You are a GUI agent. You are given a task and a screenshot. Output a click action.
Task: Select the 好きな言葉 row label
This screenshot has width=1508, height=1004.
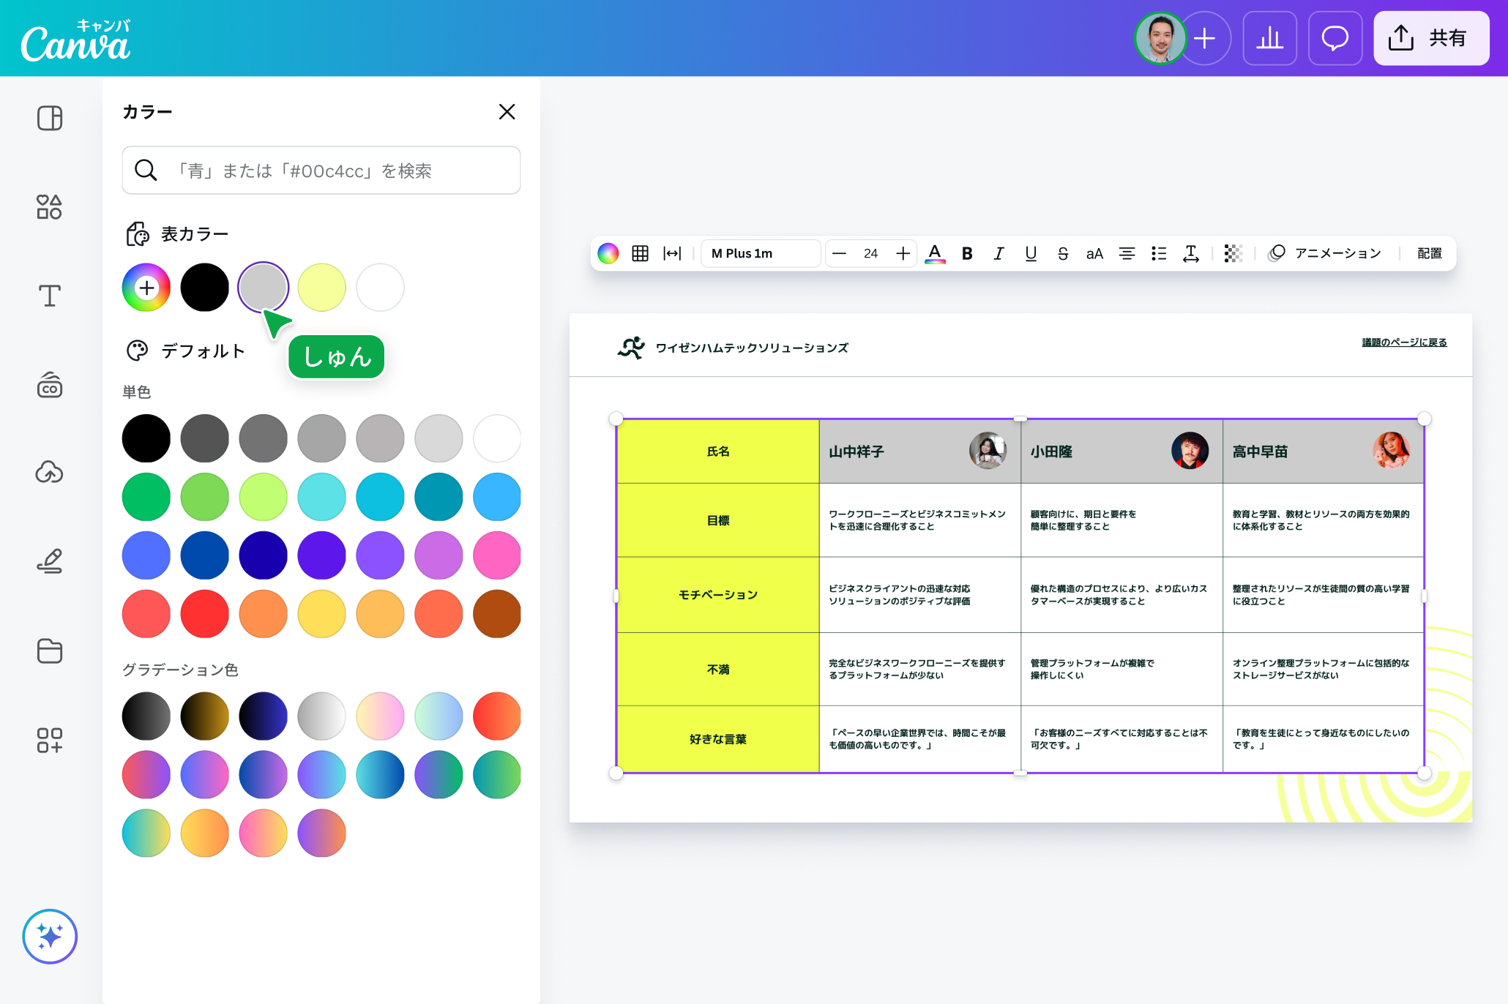(718, 739)
